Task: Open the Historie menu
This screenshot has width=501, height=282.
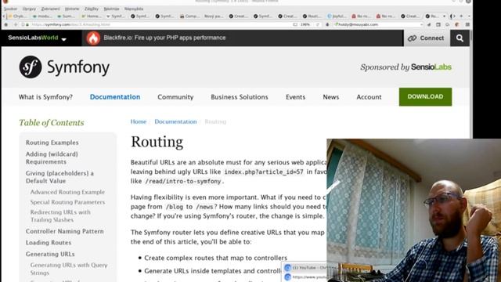Action: [72, 9]
